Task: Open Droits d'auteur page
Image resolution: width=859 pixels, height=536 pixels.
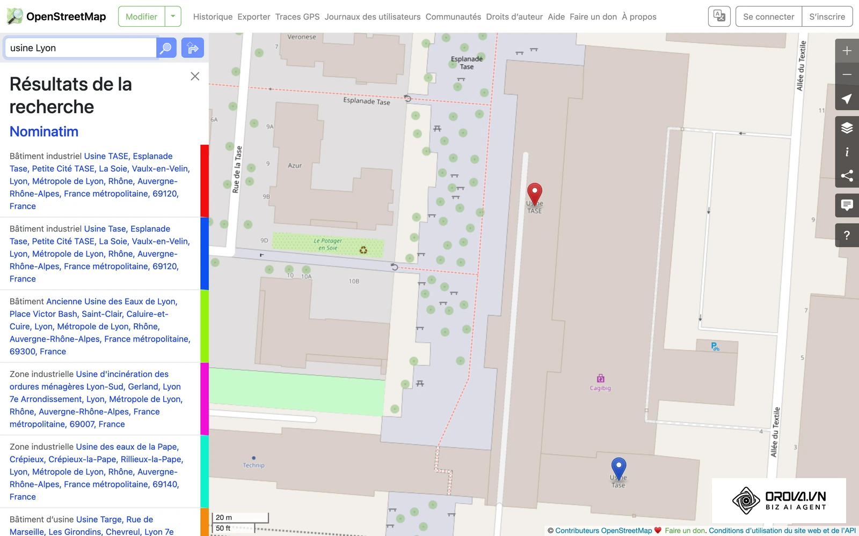Action: [514, 17]
